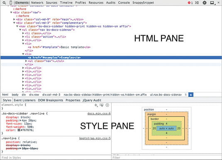Expand the li class active node
The height and width of the screenshot is (160, 222).
23,37
